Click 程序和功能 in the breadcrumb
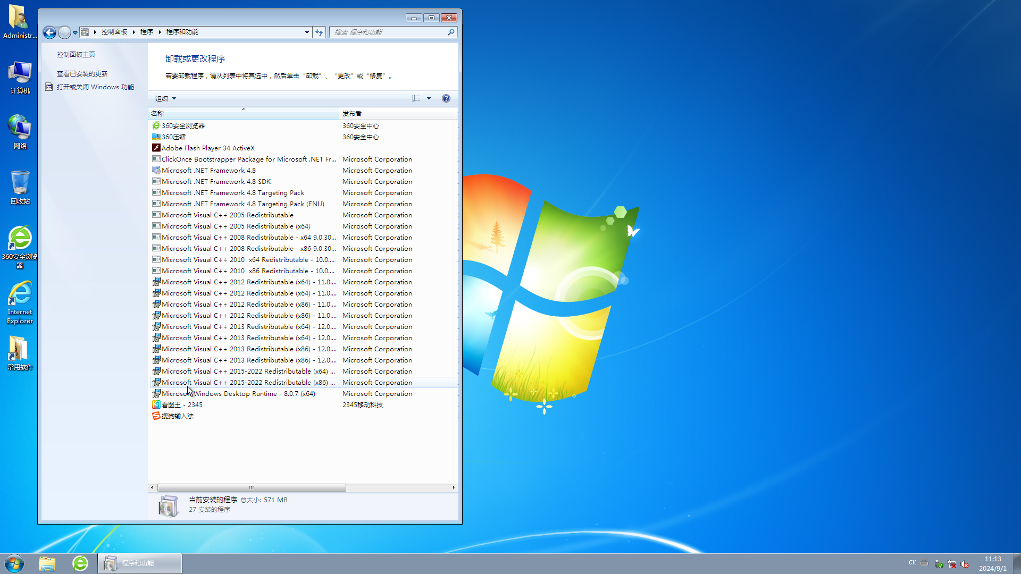 point(182,32)
